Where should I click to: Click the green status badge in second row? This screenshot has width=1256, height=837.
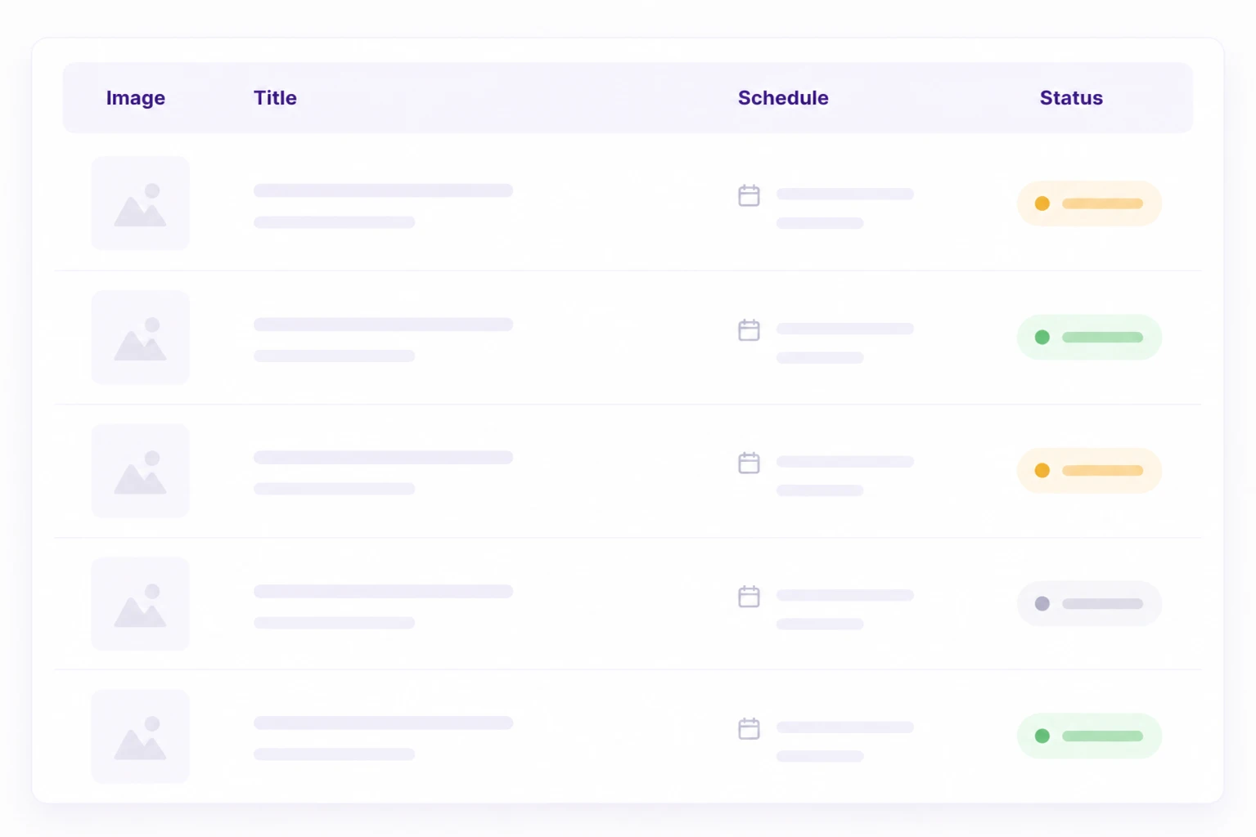coord(1089,337)
